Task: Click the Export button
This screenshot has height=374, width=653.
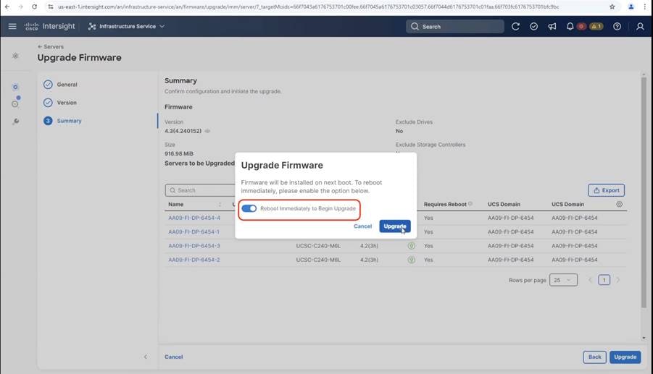Action: point(606,190)
